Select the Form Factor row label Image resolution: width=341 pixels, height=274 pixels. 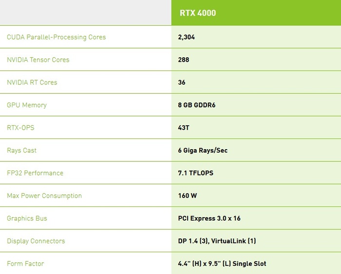pos(25,264)
